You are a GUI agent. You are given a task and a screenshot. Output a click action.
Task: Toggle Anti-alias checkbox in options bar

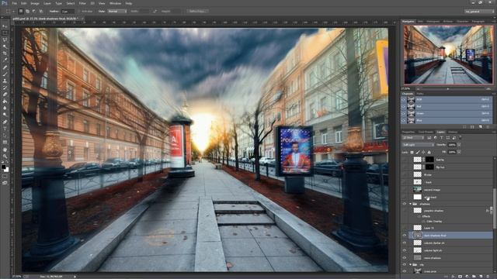click(79, 11)
